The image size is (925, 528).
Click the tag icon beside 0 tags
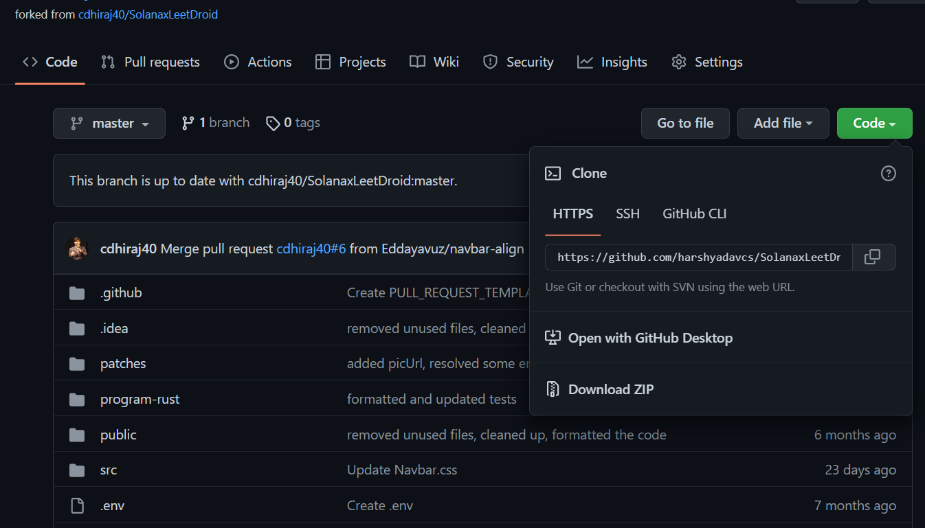click(x=273, y=124)
